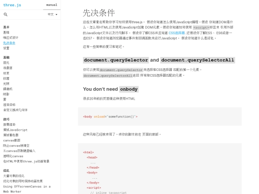Open the 图元 sidebar entry
259x194 pixels.
(x=6, y=63)
